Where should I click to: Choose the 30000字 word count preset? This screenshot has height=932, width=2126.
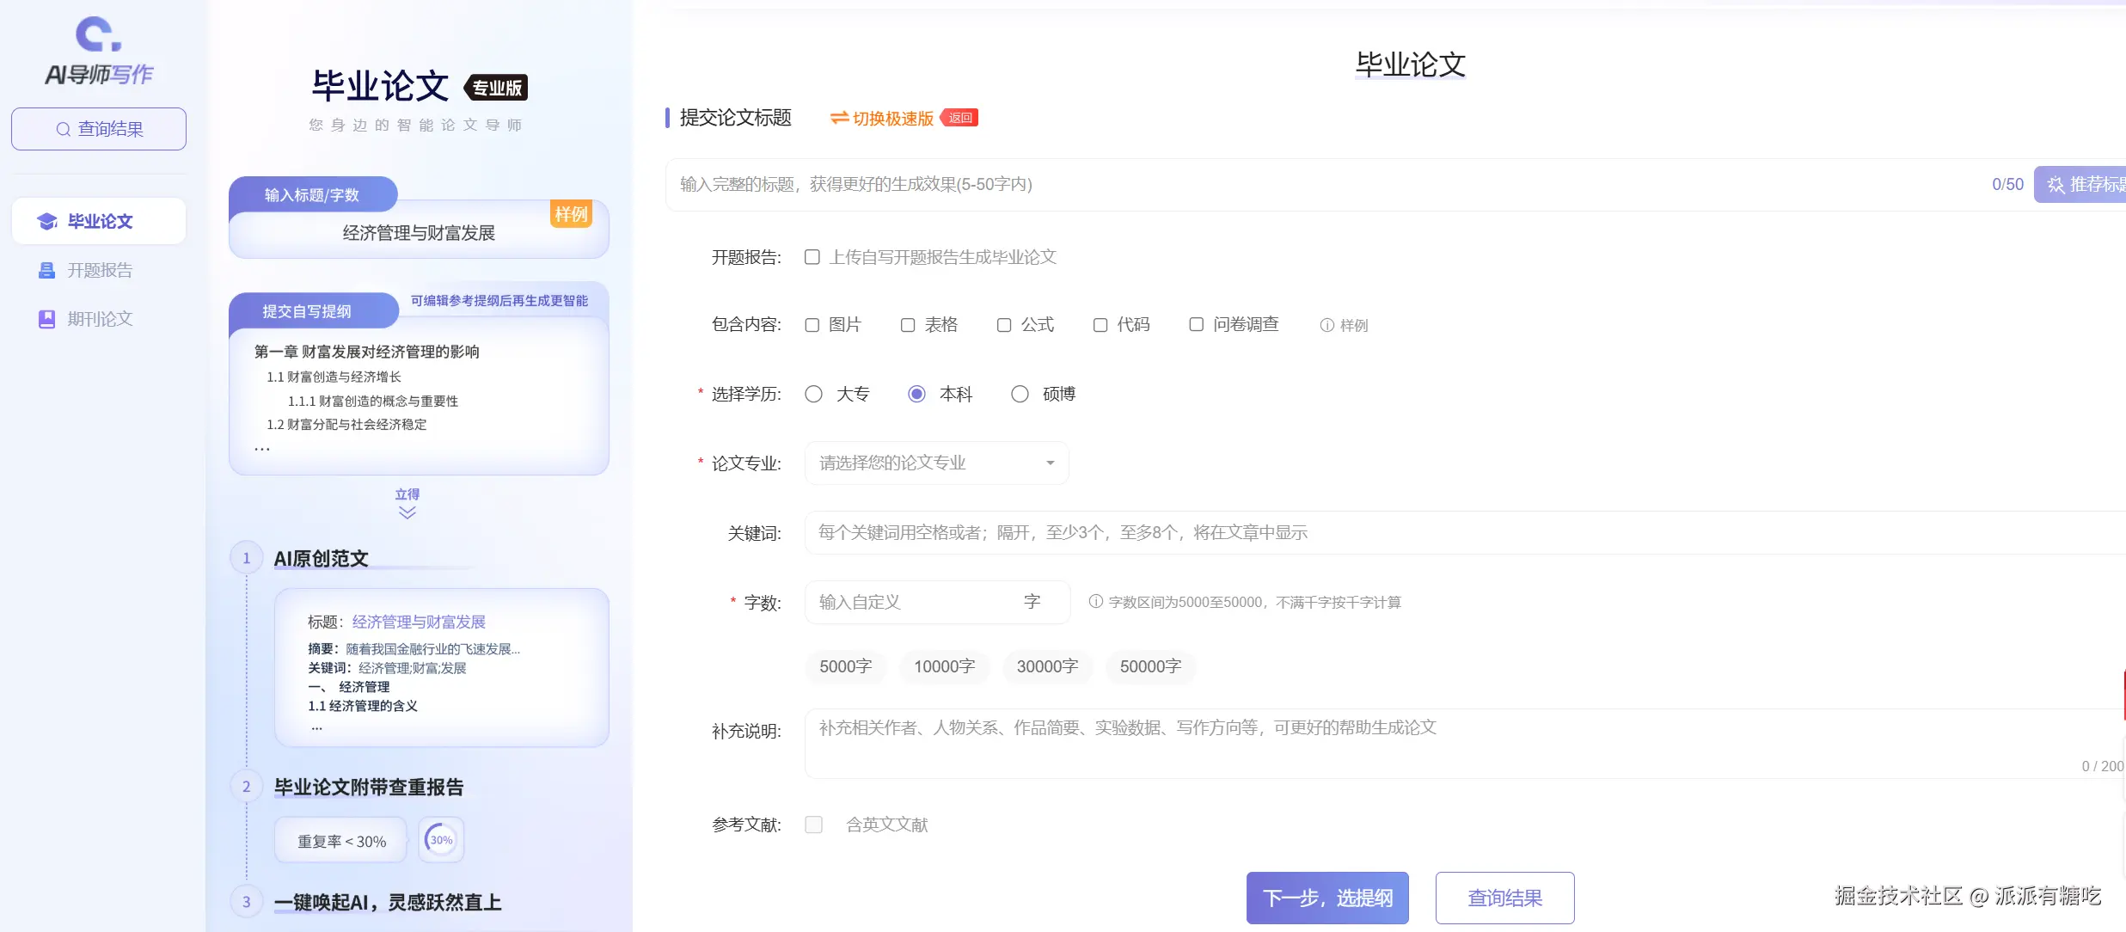[x=1046, y=666]
